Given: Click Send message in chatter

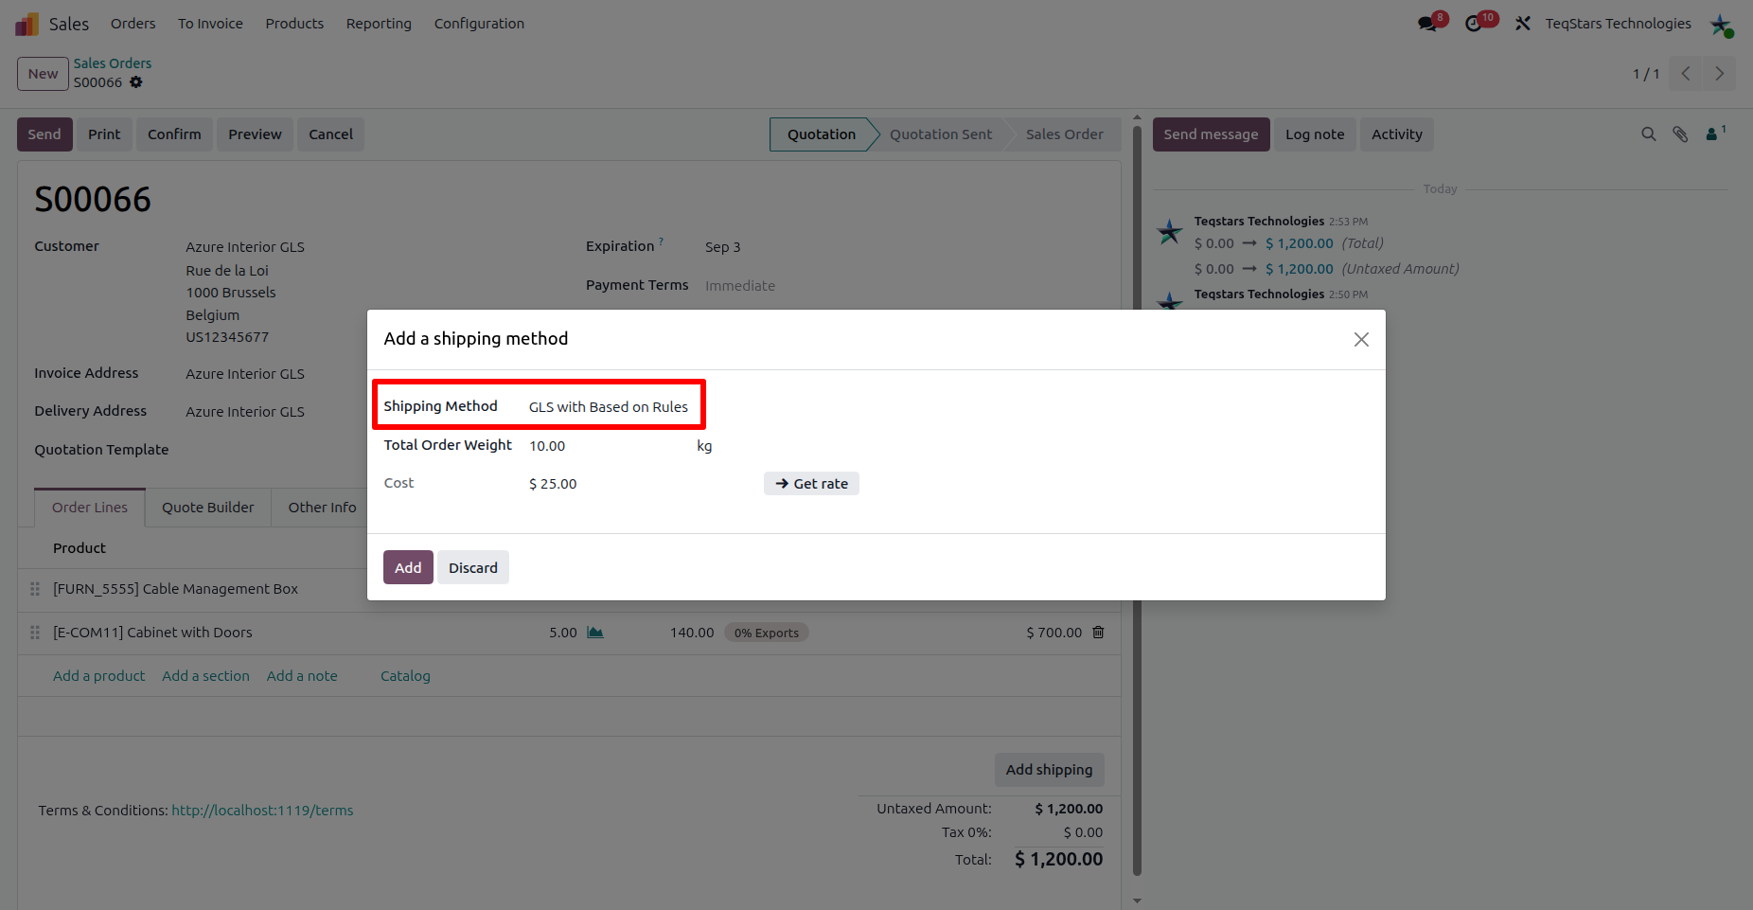Looking at the screenshot, I should point(1211,134).
